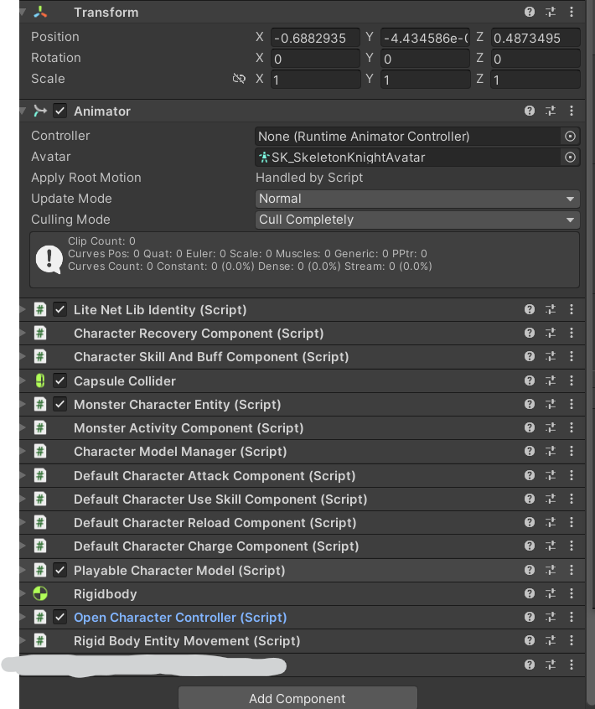595x709 pixels.
Task: Click the object picker icon for Avatar
Action: coord(570,157)
